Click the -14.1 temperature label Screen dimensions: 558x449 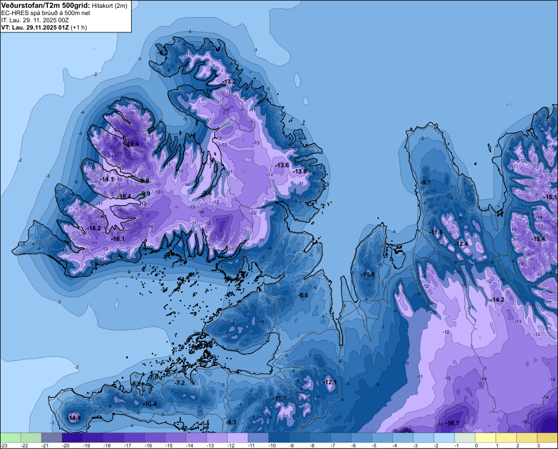[x=107, y=179]
